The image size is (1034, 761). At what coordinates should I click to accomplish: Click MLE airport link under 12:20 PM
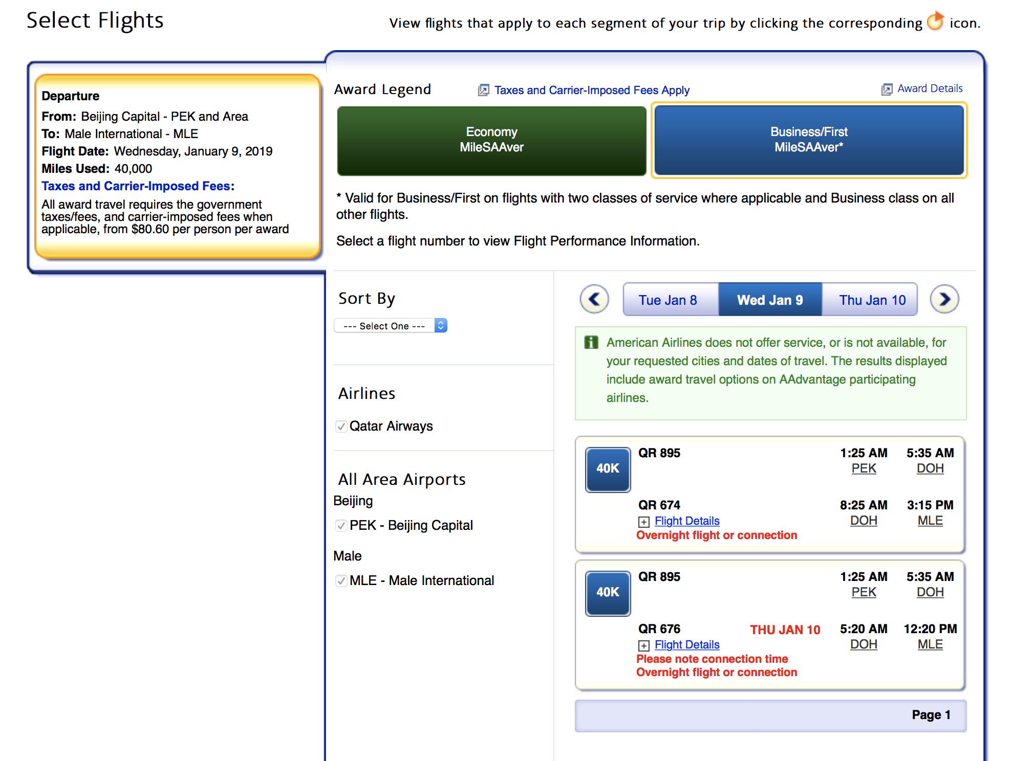pos(930,644)
